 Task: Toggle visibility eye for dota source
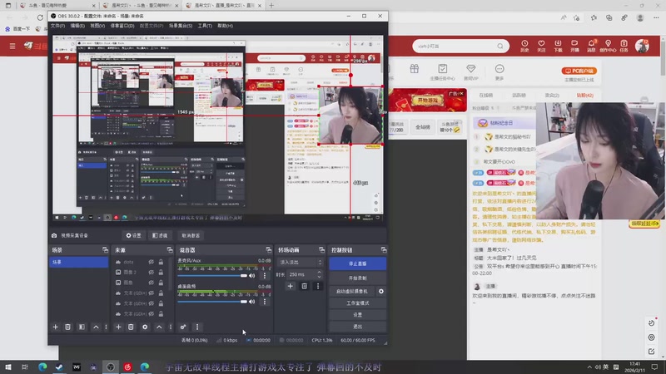coord(152,262)
